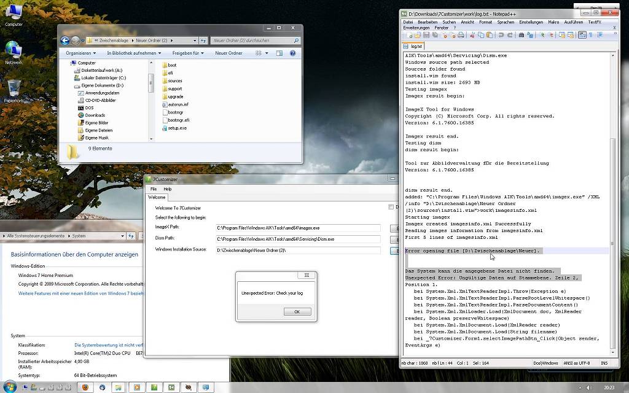Click the Print icon in Notepad++ toolbar
629x393 pixels.
[461, 35]
